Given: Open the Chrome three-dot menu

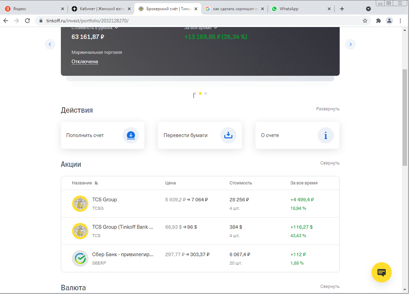Looking at the screenshot, I should coord(400,21).
